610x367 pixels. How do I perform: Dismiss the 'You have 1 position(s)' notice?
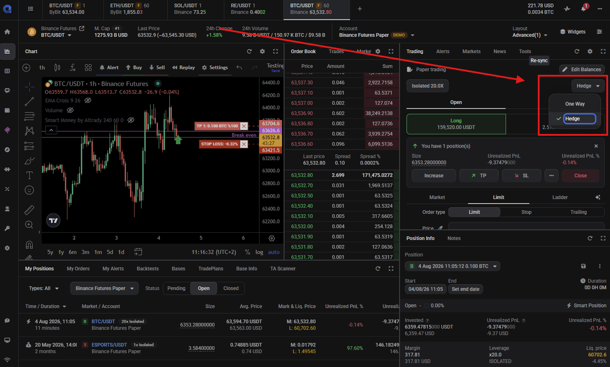pyautogui.click(x=596, y=146)
